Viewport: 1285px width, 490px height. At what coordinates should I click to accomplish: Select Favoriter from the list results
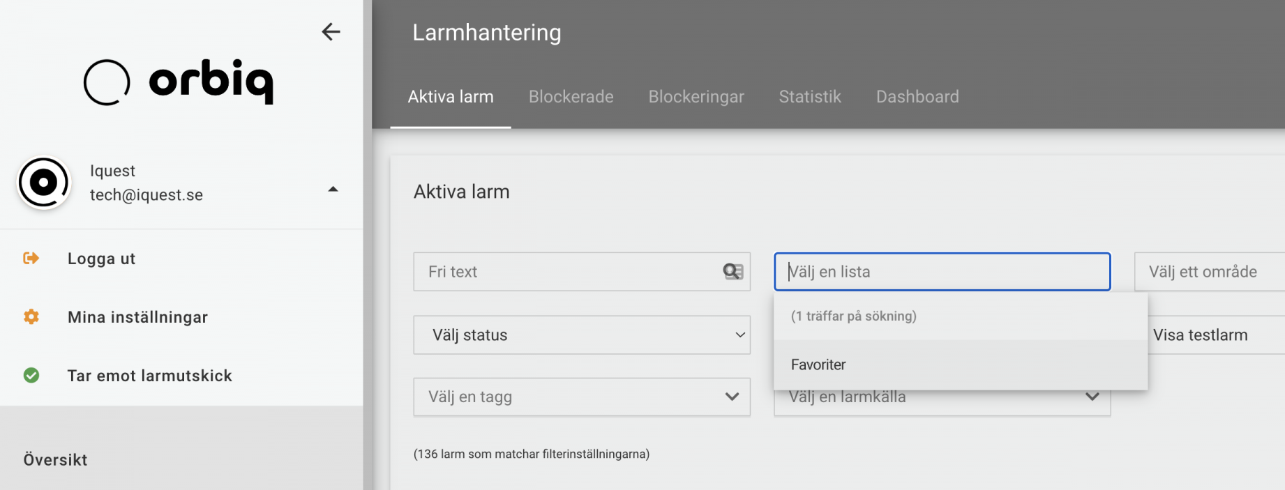click(x=961, y=365)
